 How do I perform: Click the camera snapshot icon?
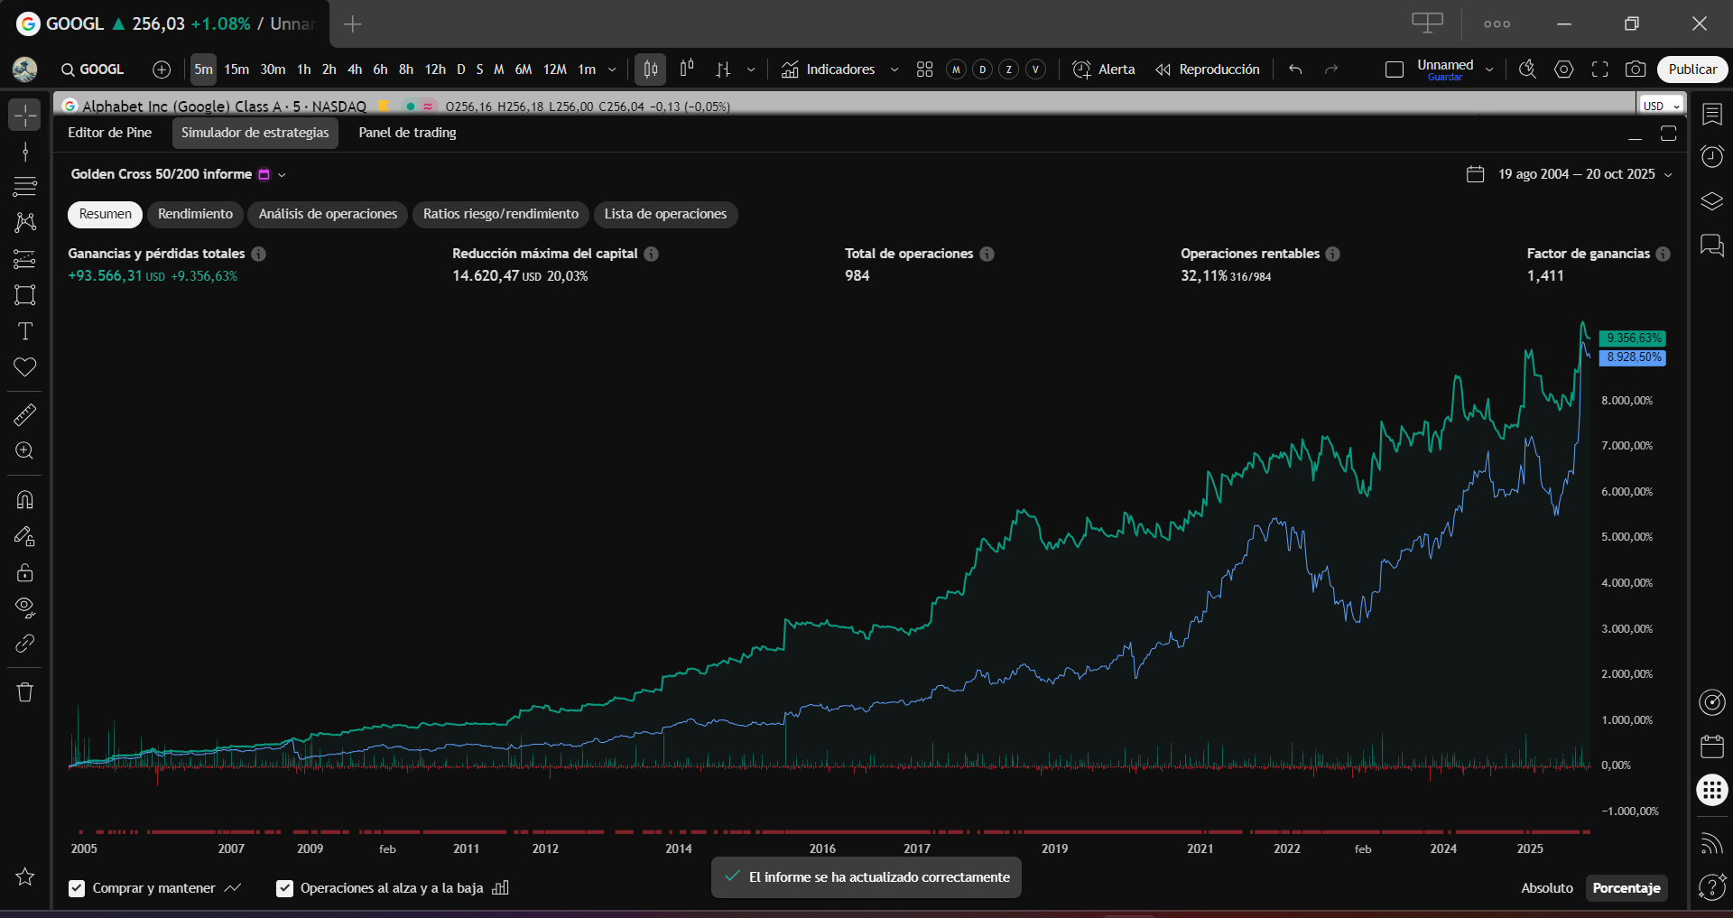click(1635, 70)
